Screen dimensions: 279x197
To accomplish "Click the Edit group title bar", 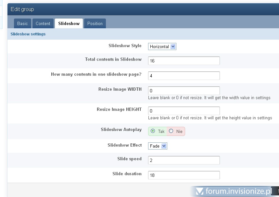I will [x=22, y=9].
